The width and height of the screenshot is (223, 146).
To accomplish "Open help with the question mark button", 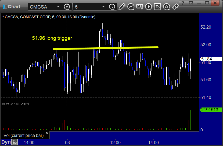I will click(x=183, y=3).
